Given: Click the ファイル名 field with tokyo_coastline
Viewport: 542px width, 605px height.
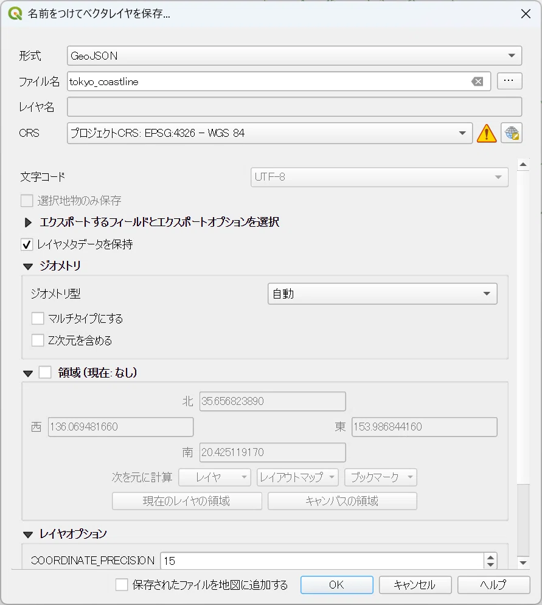Looking at the screenshot, I should [x=279, y=81].
